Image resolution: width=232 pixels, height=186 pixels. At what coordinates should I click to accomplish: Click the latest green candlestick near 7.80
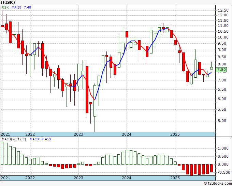[212, 68]
